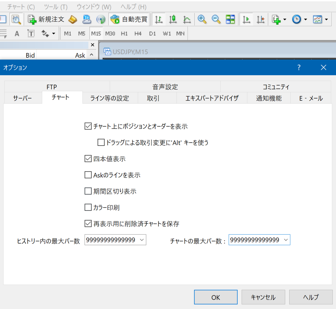Click the キャンセル button
The height and width of the screenshot is (309, 336).
coord(263,297)
